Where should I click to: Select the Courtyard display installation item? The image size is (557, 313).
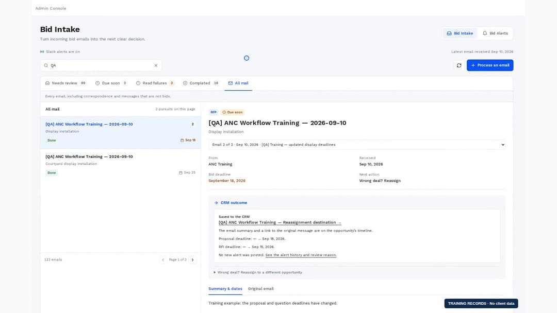point(120,165)
